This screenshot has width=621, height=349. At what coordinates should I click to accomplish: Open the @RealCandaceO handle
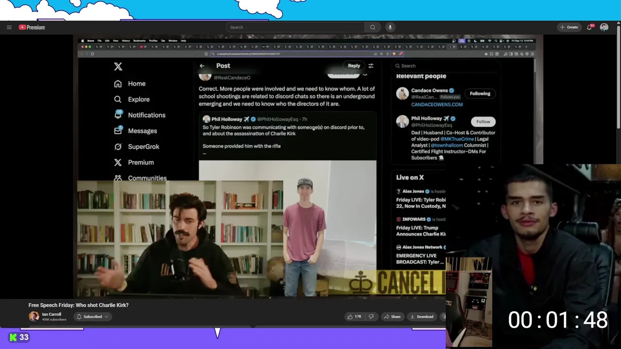coord(232,78)
